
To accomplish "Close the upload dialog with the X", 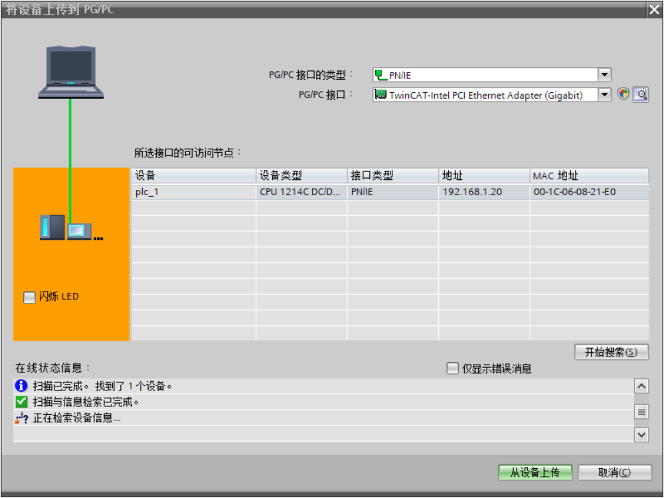I will click(654, 9).
